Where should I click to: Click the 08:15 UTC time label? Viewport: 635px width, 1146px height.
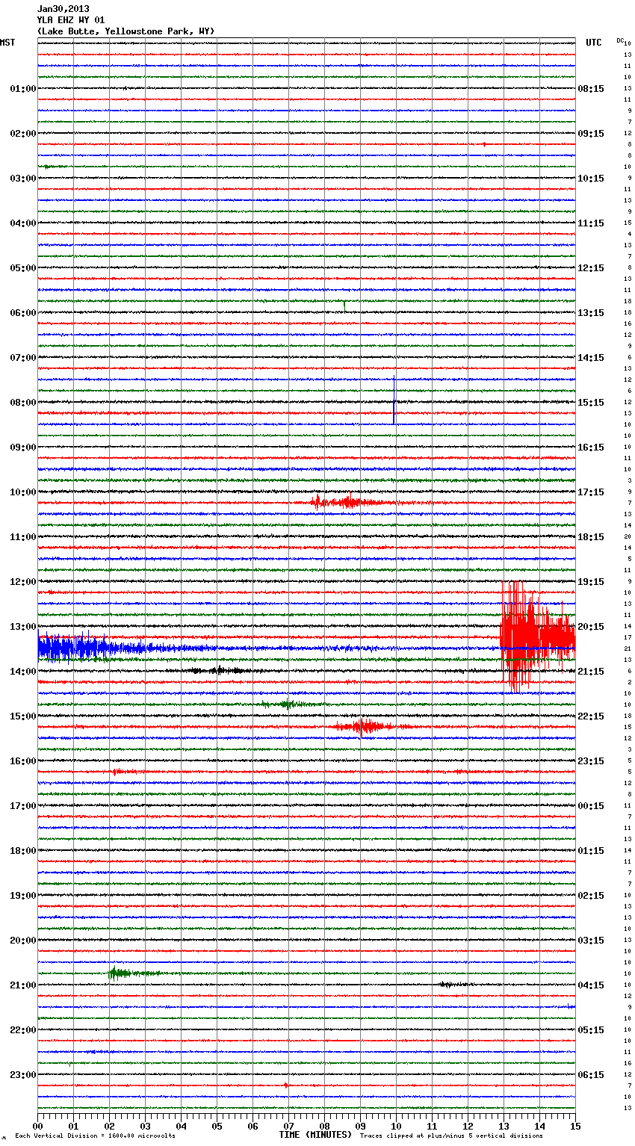(591, 89)
